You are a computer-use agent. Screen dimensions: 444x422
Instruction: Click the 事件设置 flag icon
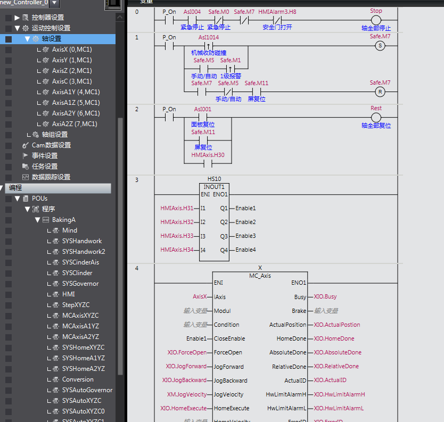click(26, 156)
